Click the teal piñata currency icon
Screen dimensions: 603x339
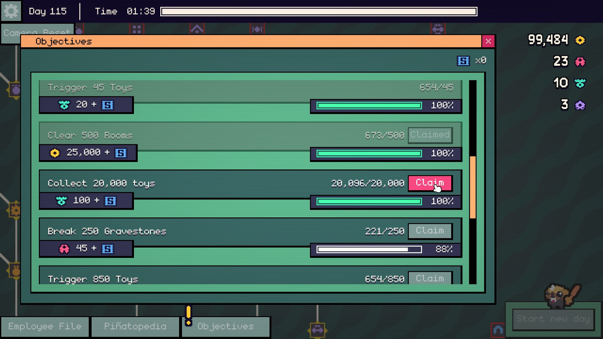click(580, 83)
